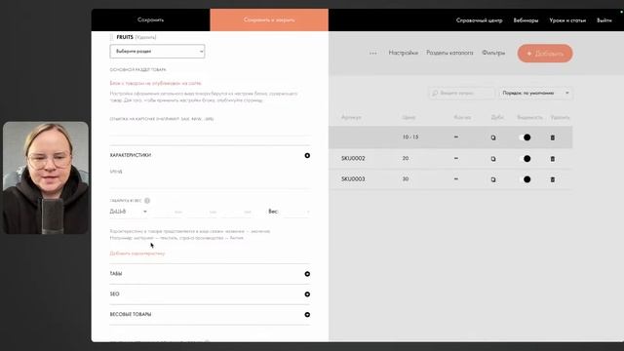The image size is (624, 351).
Task: Click the catalog search field
Action: (461, 94)
